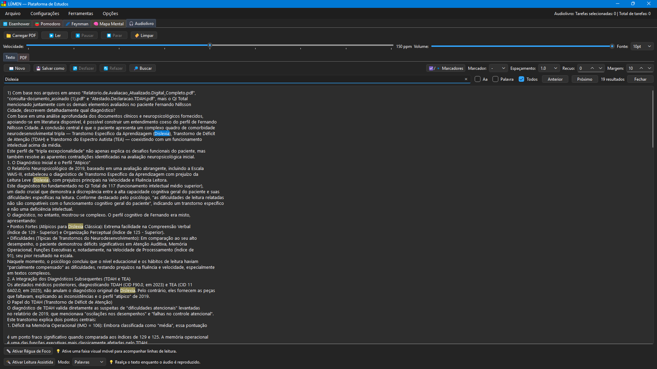657x369 pixels.
Task: Open the Ferramentas menu
Action: [x=81, y=14]
